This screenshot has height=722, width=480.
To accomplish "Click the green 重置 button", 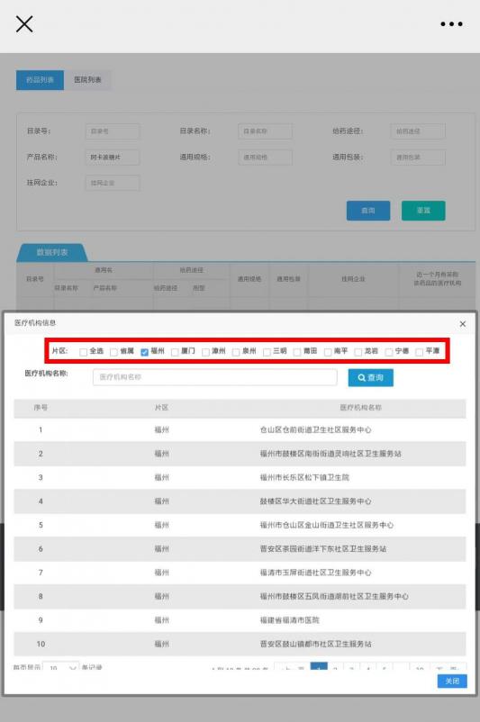I will click(423, 211).
